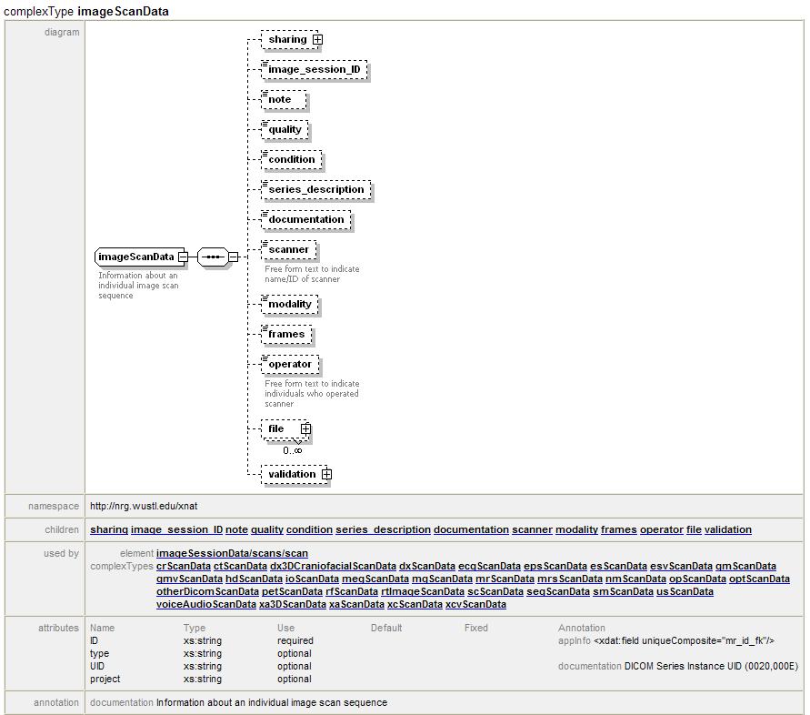Expand the validation element plus icon
810x715 pixels.
coord(326,475)
